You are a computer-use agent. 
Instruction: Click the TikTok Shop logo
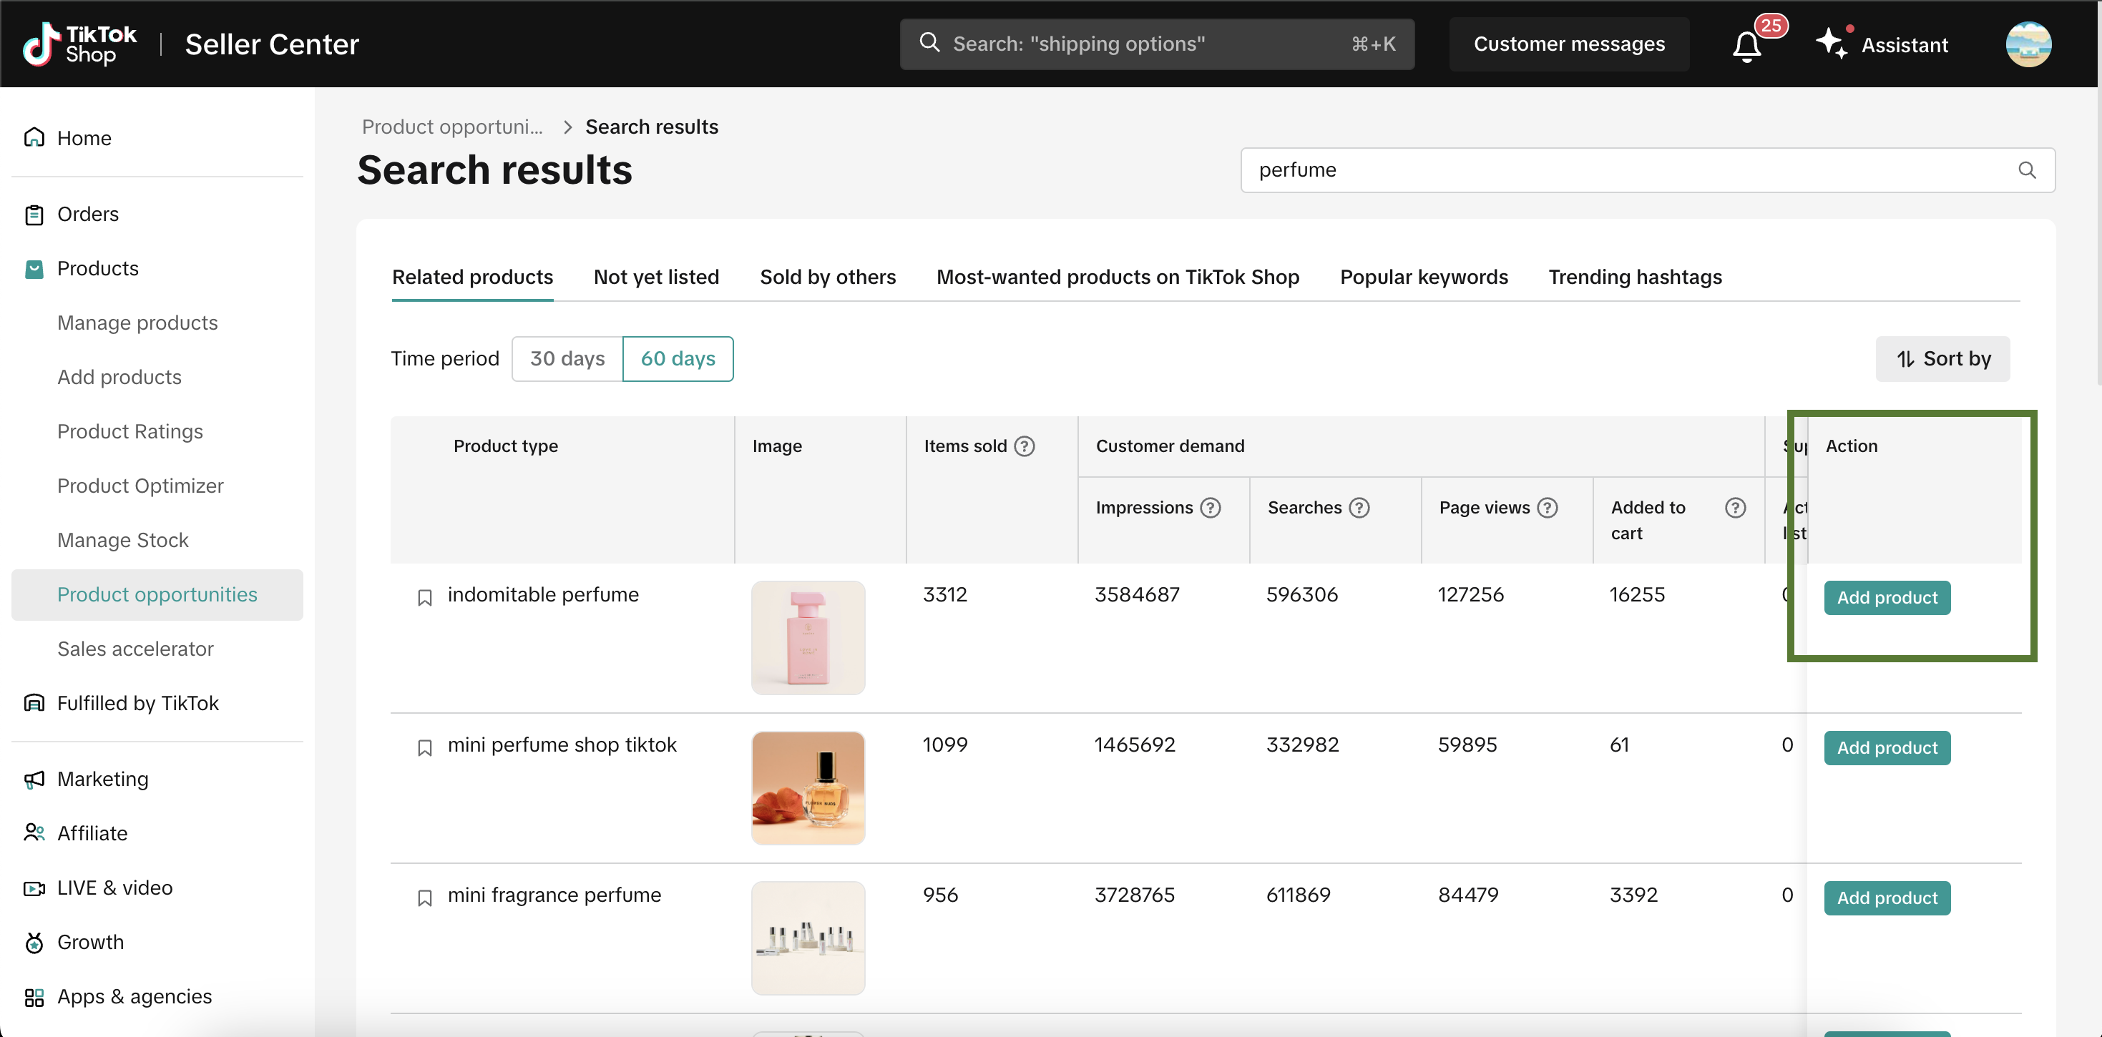click(x=79, y=44)
